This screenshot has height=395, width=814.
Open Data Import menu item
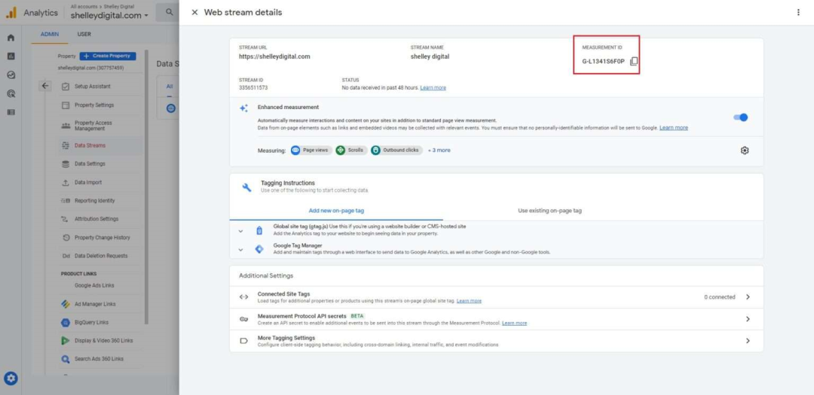[x=88, y=183]
